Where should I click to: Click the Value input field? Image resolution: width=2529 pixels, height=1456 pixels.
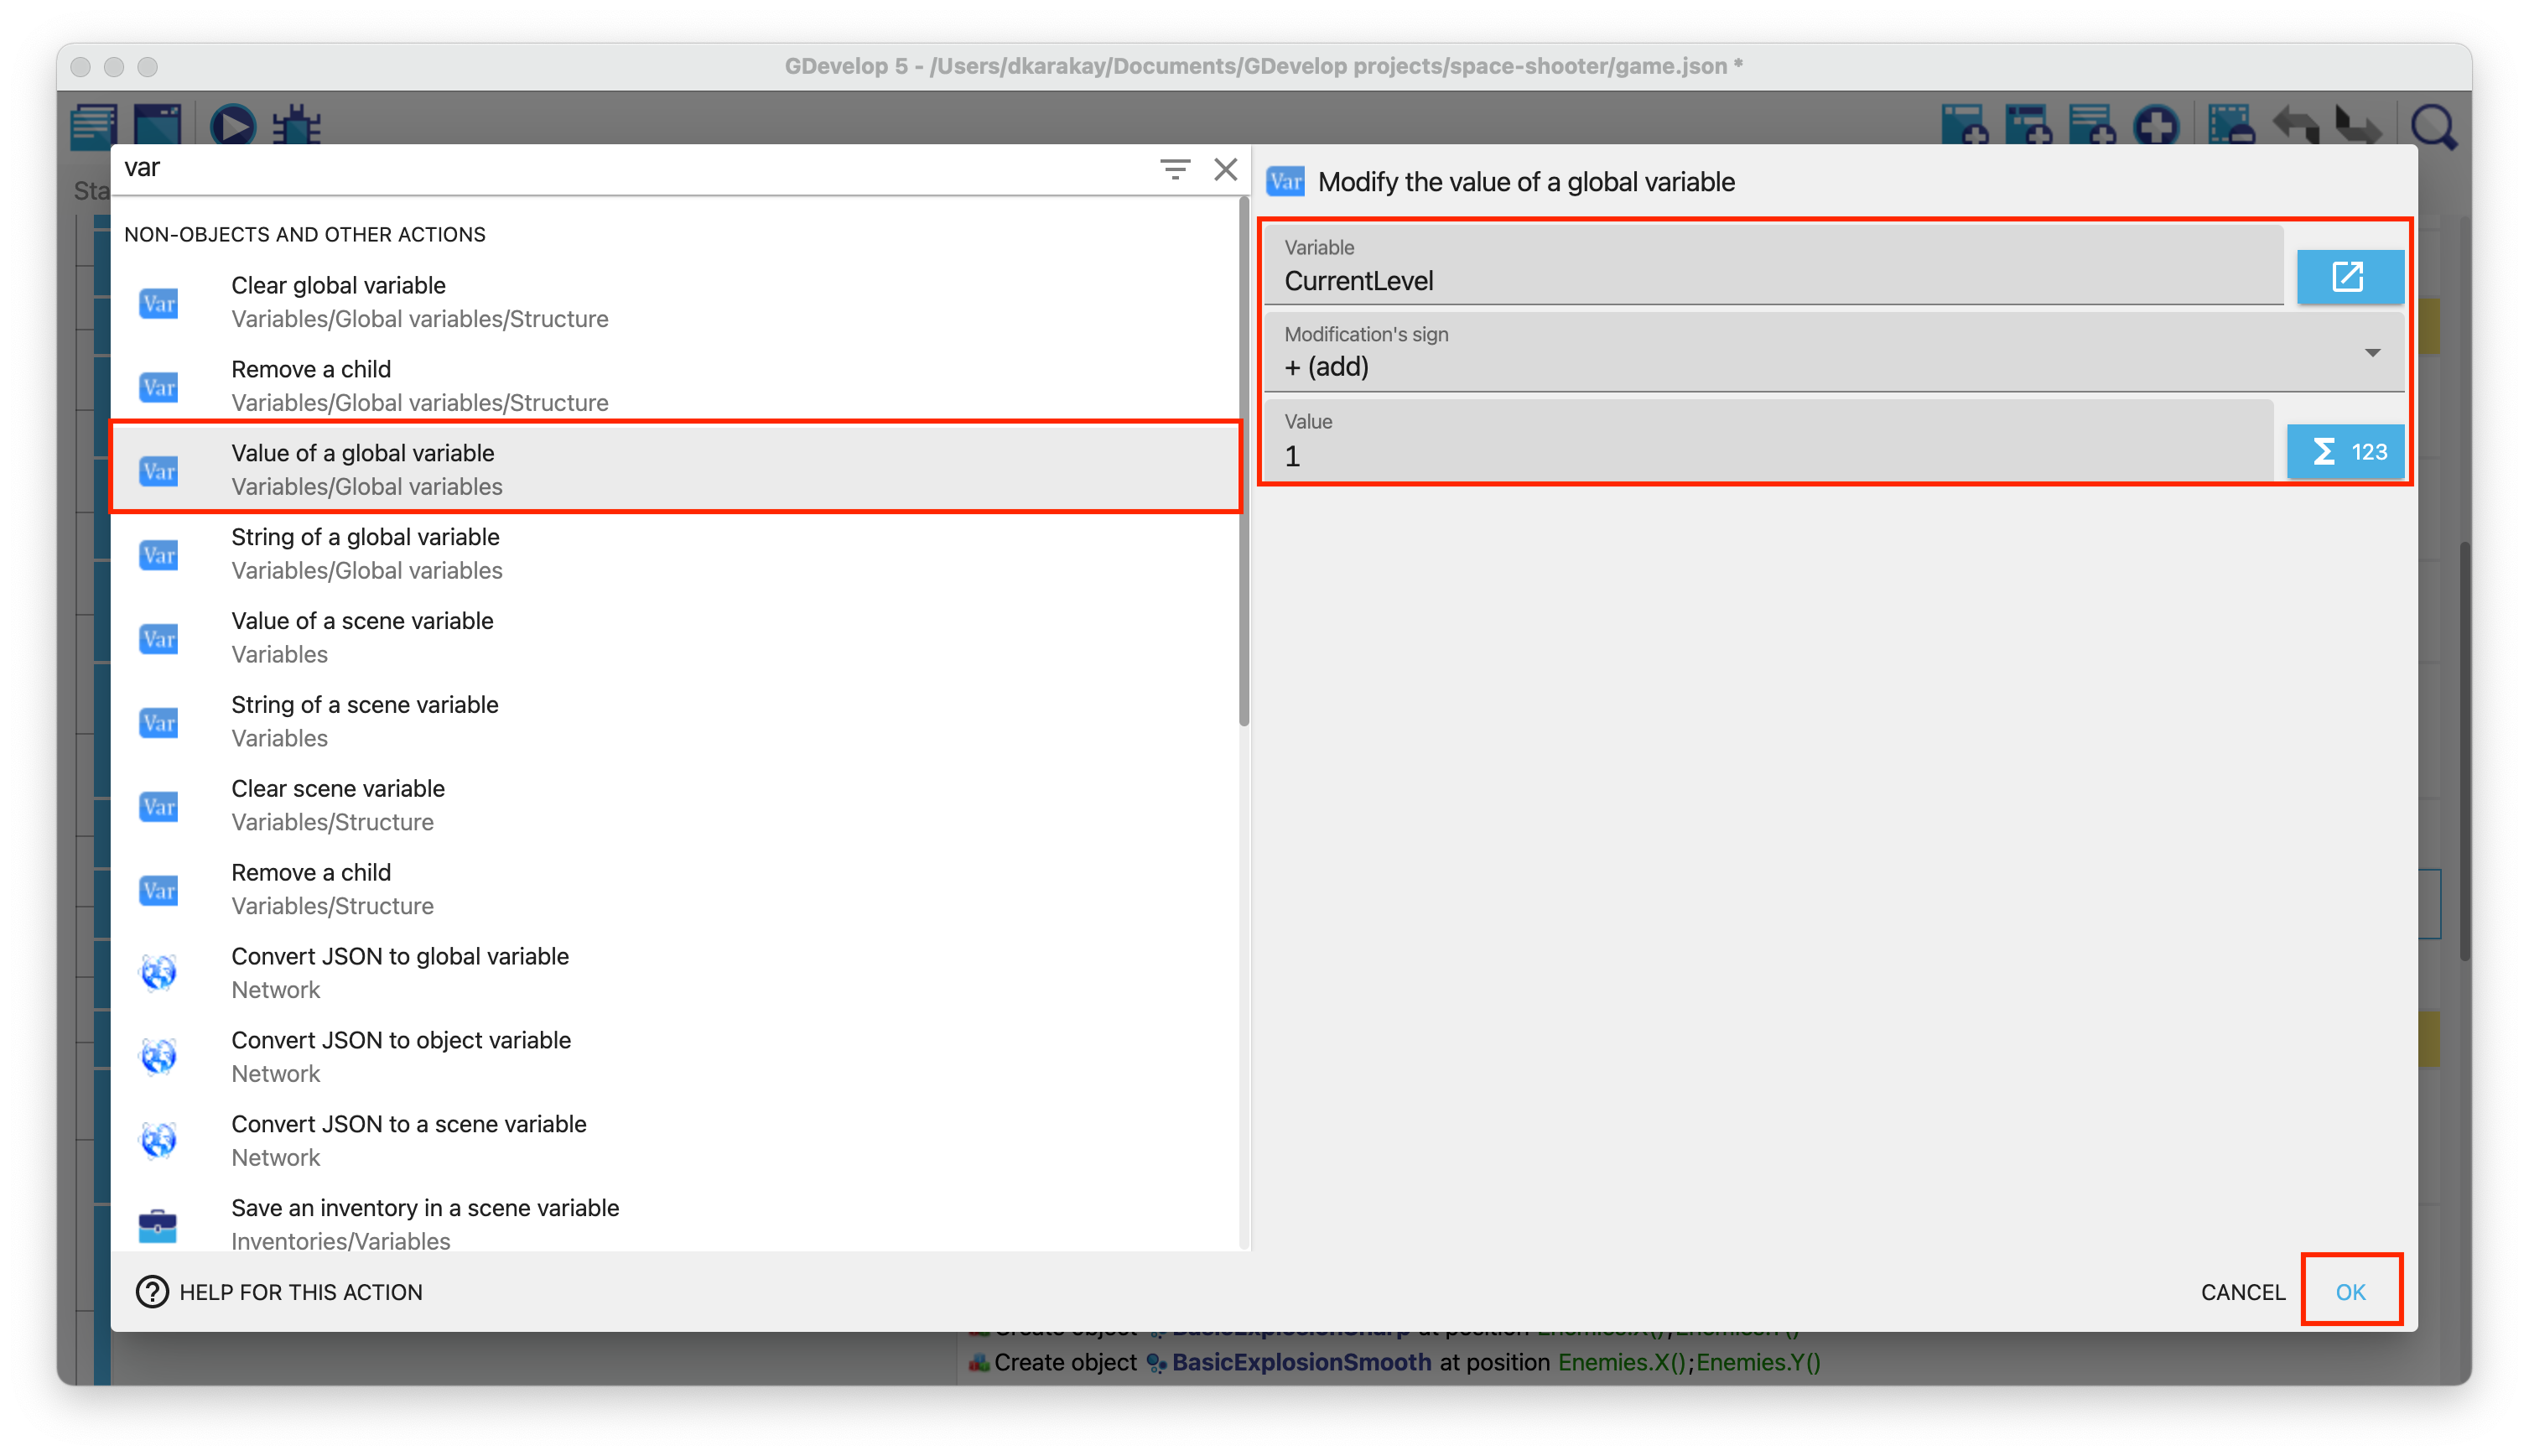point(1768,456)
